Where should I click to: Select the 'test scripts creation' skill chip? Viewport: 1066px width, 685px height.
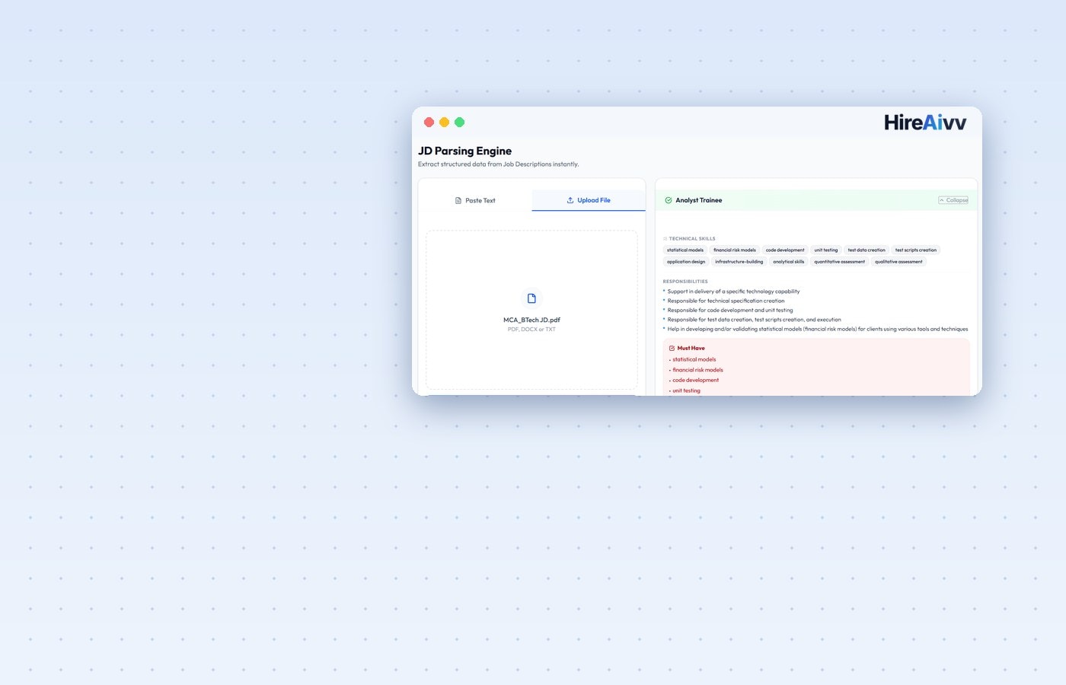(916, 250)
